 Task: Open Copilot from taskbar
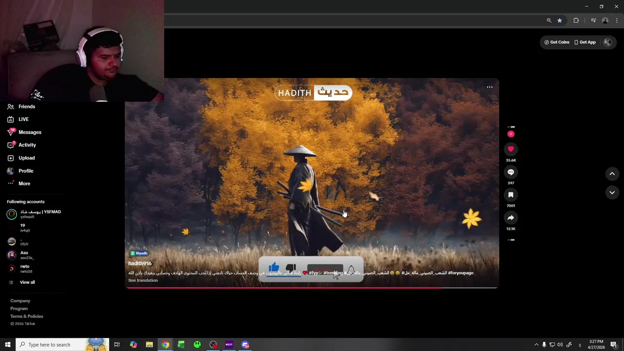(x=133, y=345)
